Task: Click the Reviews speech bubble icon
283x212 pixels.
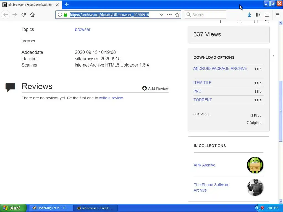Action: 10,87
